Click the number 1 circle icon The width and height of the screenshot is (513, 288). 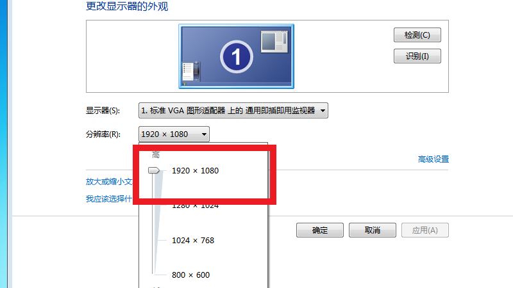pyautogui.click(x=237, y=57)
